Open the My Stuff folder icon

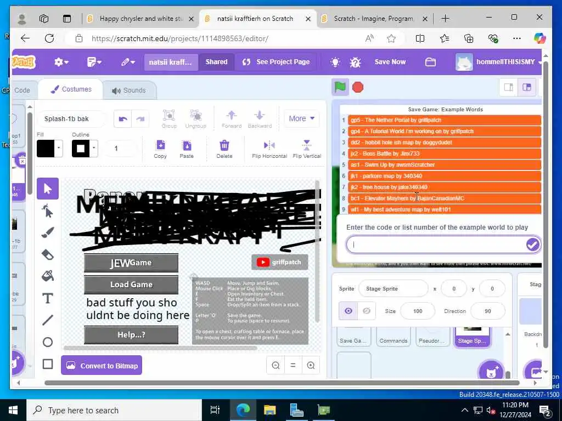[430, 62]
